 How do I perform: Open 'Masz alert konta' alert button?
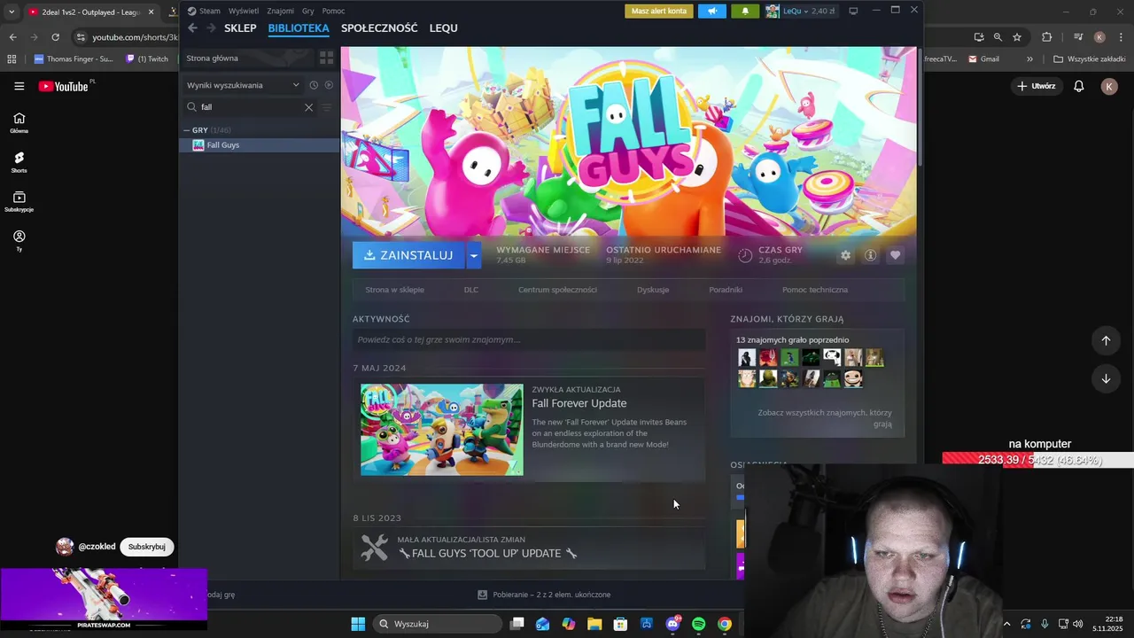click(659, 11)
